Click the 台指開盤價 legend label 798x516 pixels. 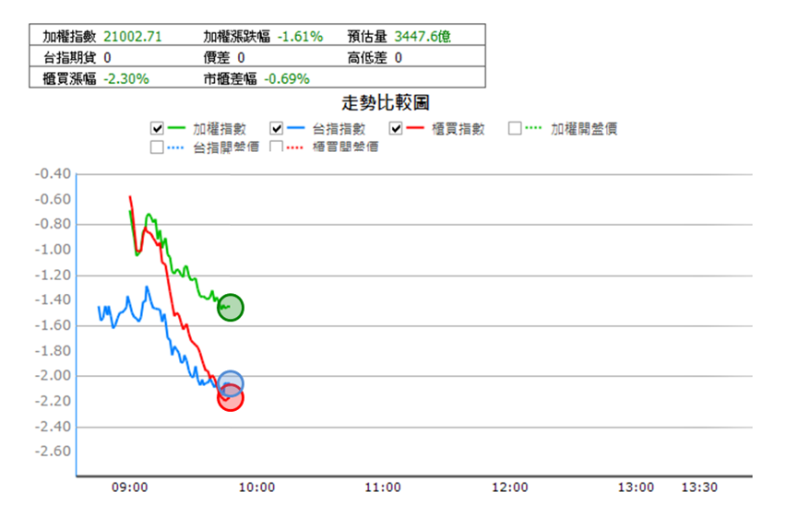[226, 147]
